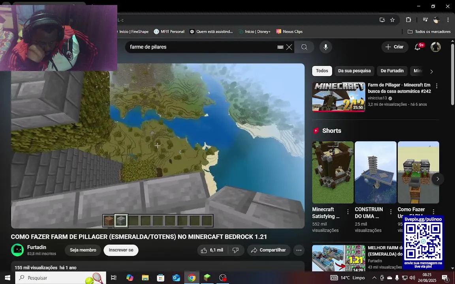Open MELHOR FARM 1.21 video thumbnail

(x=338, y=258)
